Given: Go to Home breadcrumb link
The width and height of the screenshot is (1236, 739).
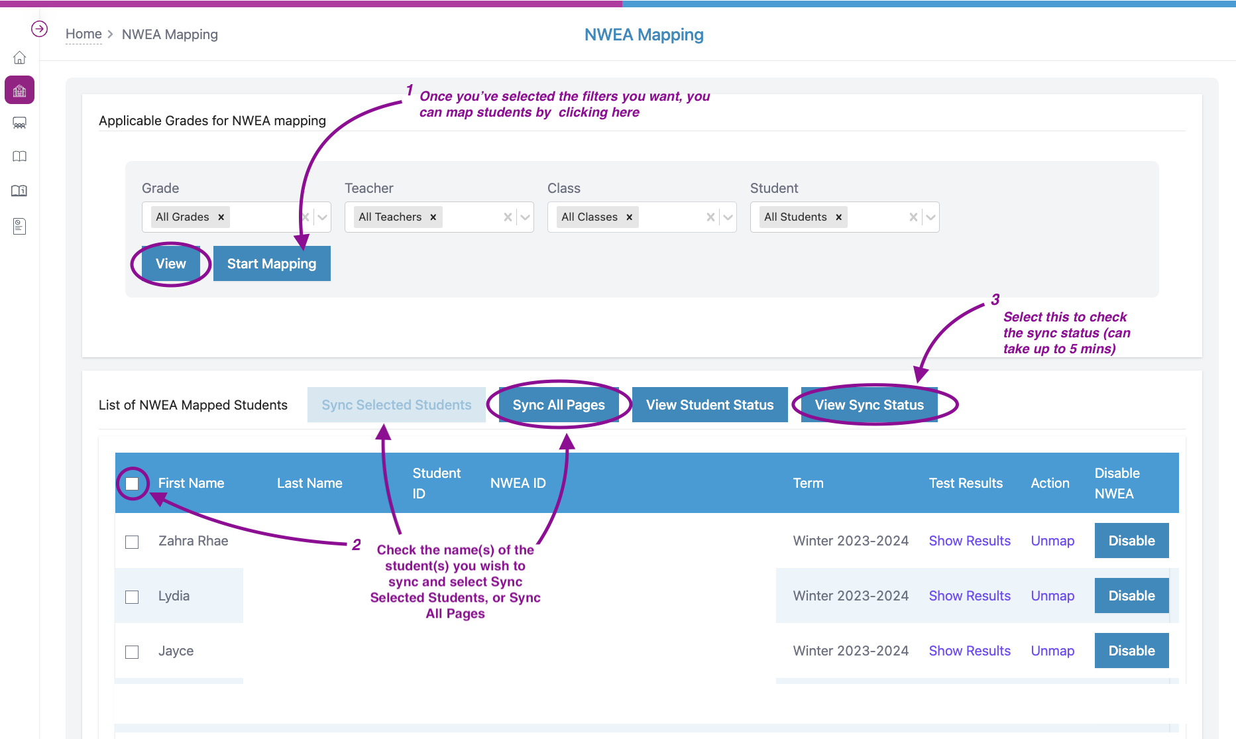Looking at the screenshot, I should [x=84, y=34].
